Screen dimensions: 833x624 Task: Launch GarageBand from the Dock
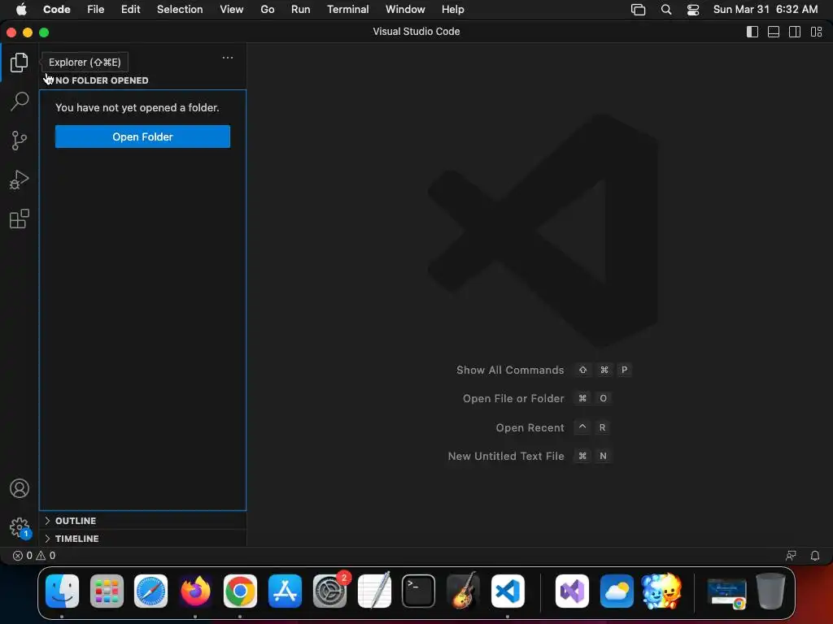pyautogui.click(x=463, y=591)
